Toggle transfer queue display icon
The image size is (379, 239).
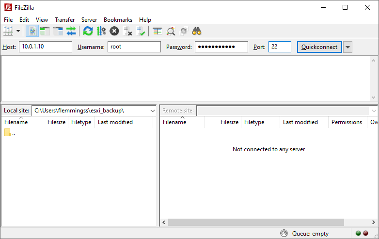(x=71, y=31)
